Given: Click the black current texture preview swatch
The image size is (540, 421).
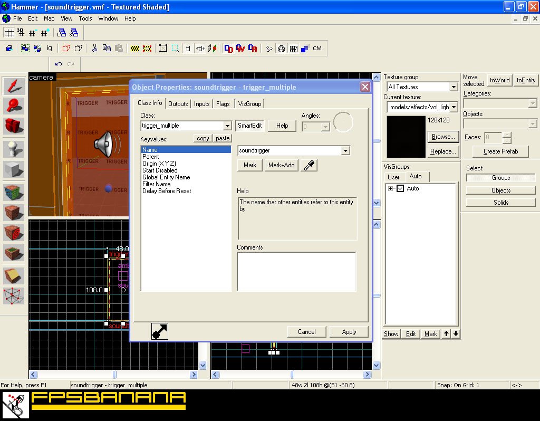Looking at the screenshot, I should click(406, 137).
